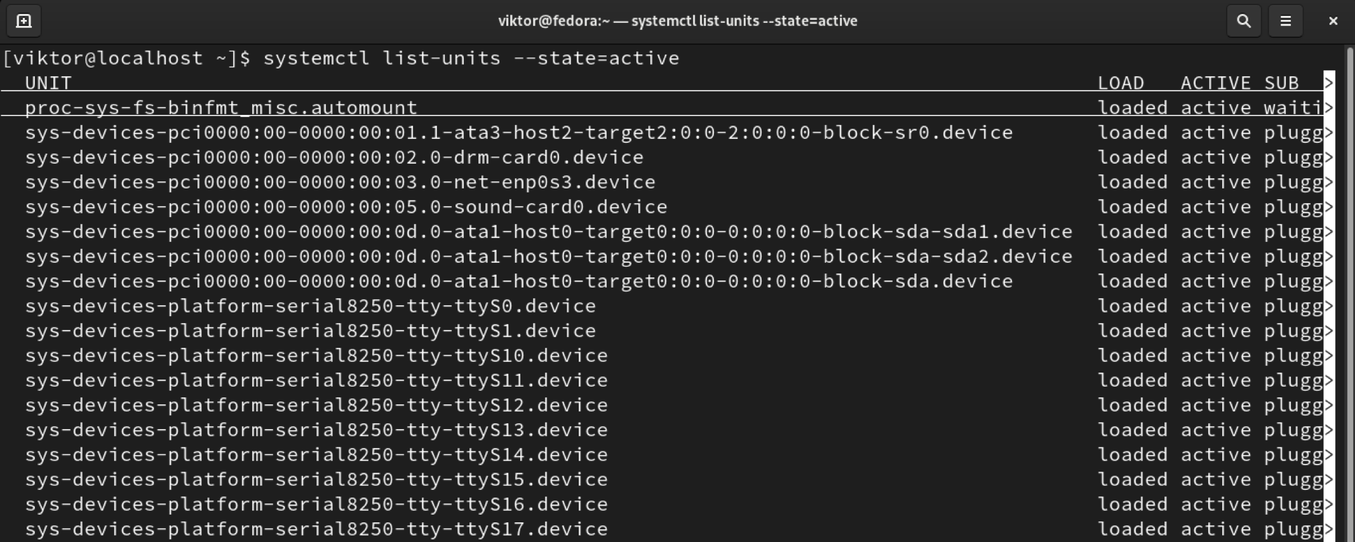Select the proc-sys-fs-binfmt_misc.automount unit line

221,108
